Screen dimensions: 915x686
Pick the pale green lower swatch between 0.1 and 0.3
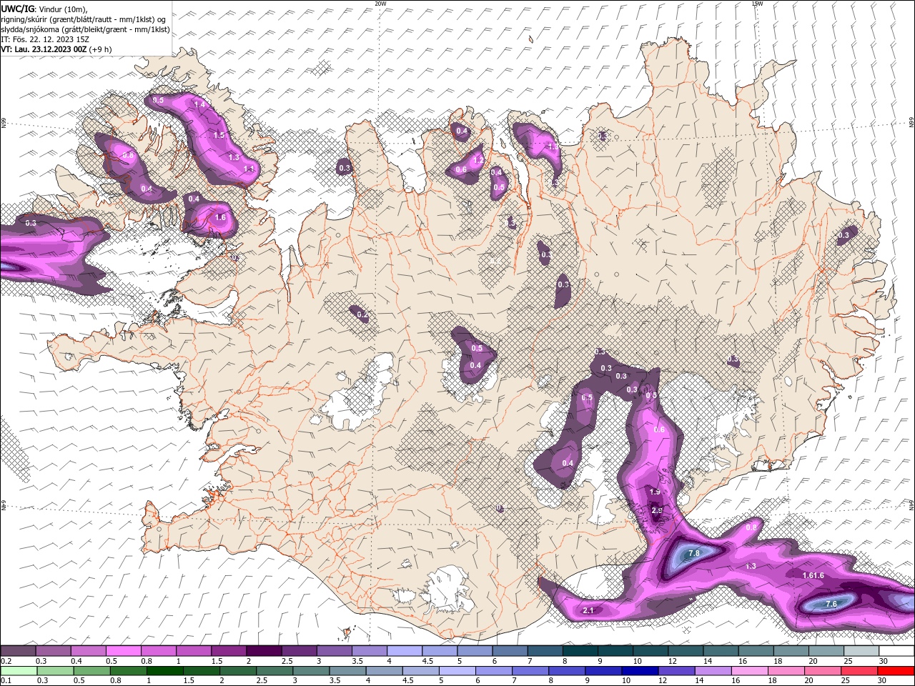click(19, 671)
